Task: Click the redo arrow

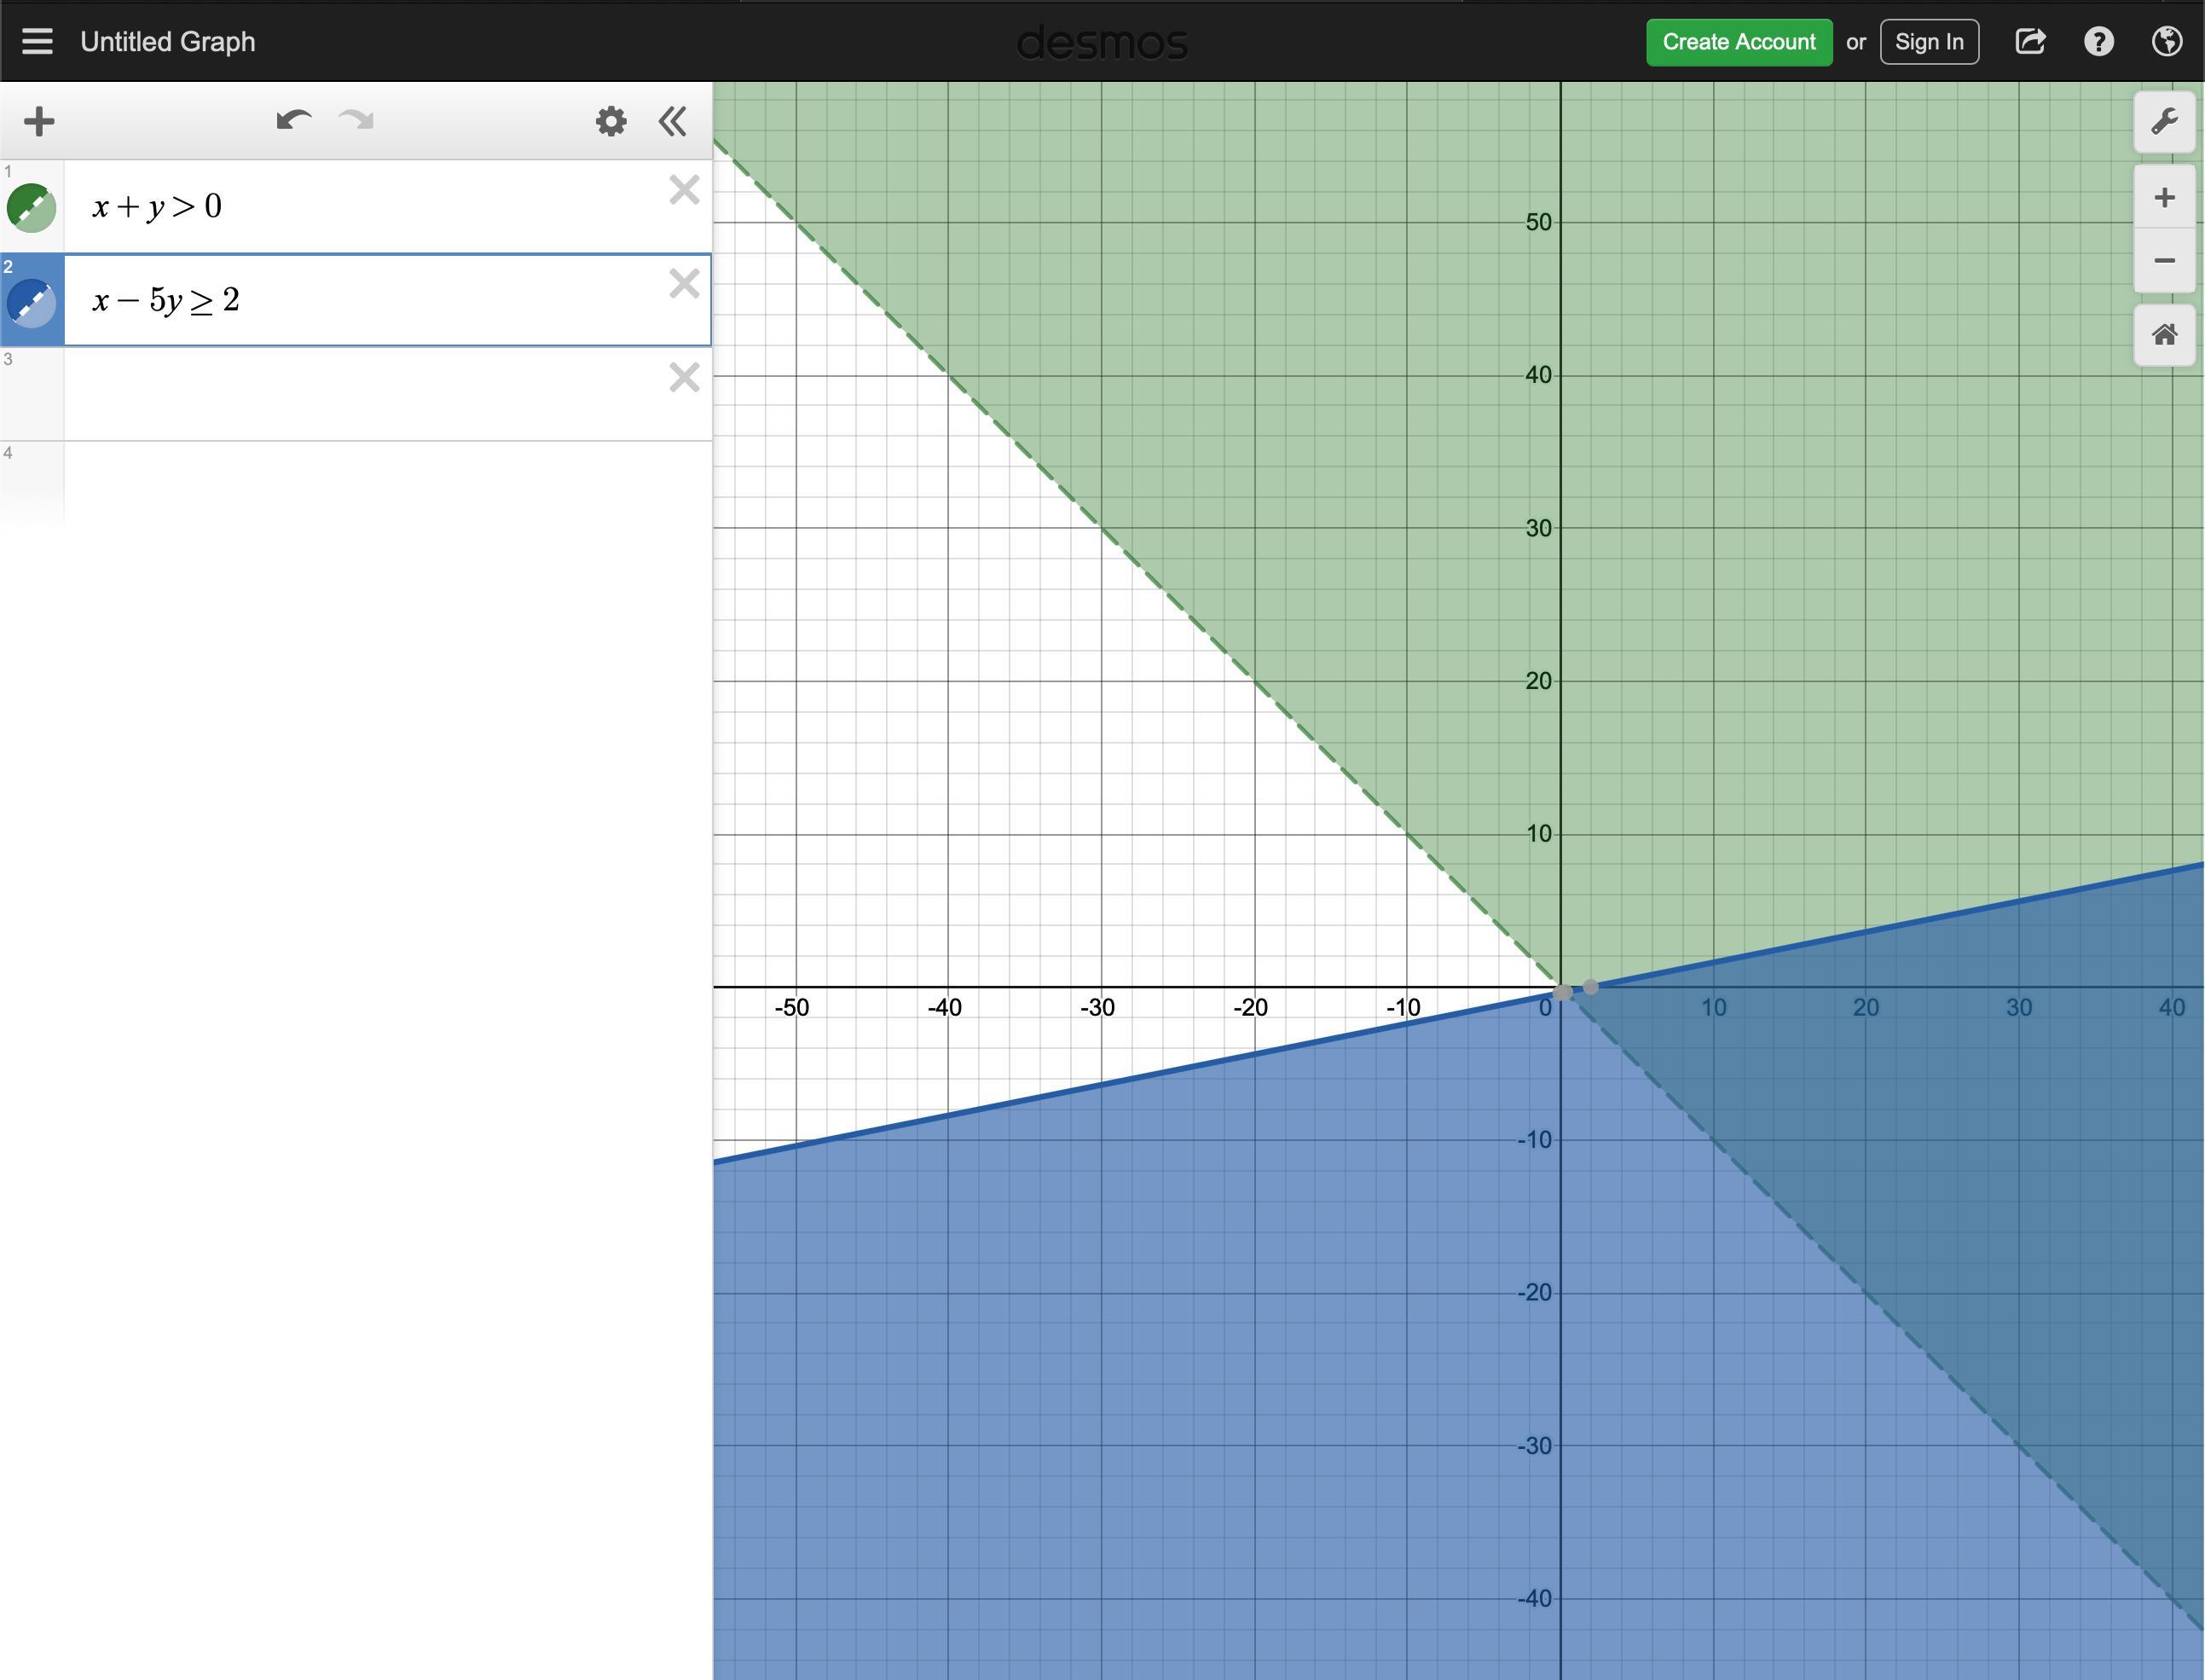Action: click(356, 121)
